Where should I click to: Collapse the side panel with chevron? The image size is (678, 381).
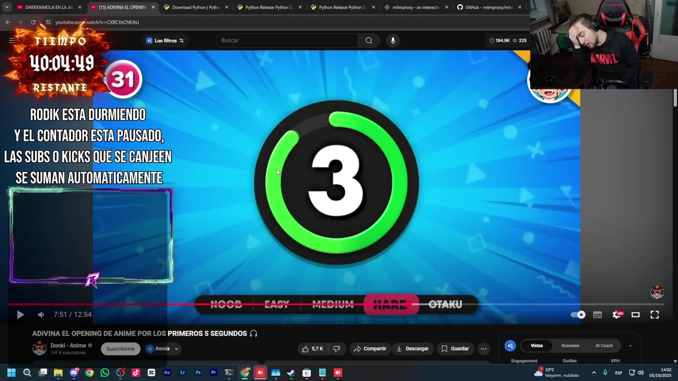(630, 346)
